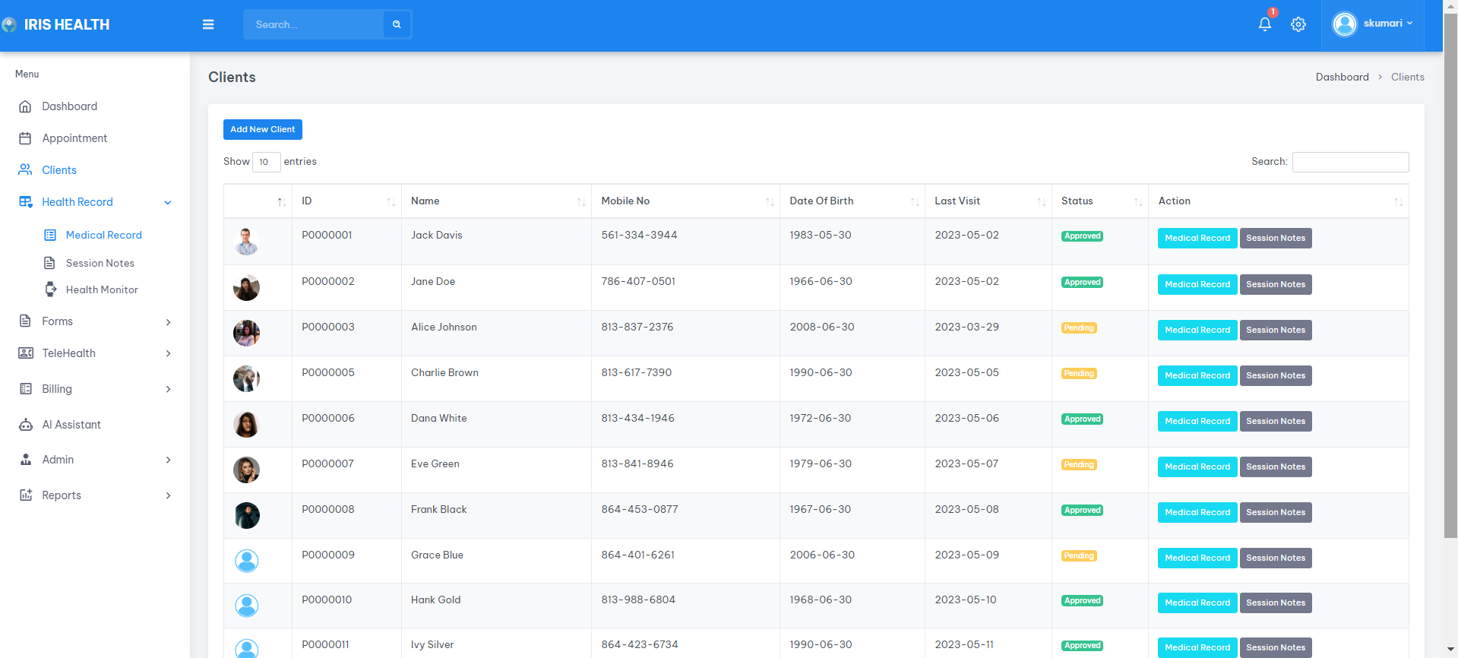Click Grace Blue's placeholder avatar
The width and height of the screenshot is (1458, 658).
point(246,561)
